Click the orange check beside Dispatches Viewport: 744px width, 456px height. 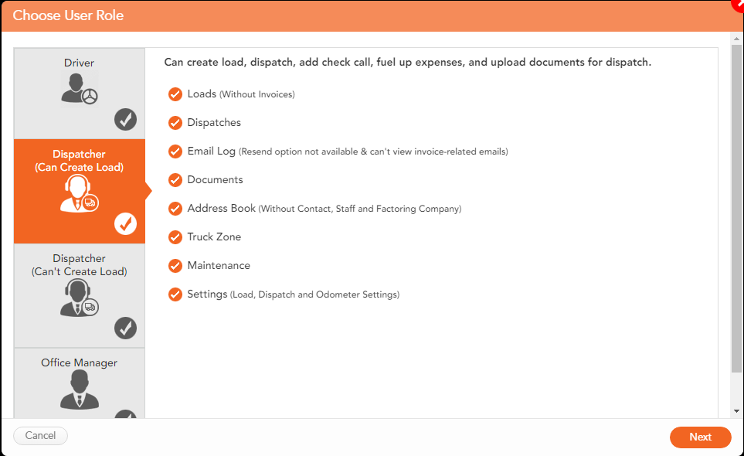[x=175, y=123]
